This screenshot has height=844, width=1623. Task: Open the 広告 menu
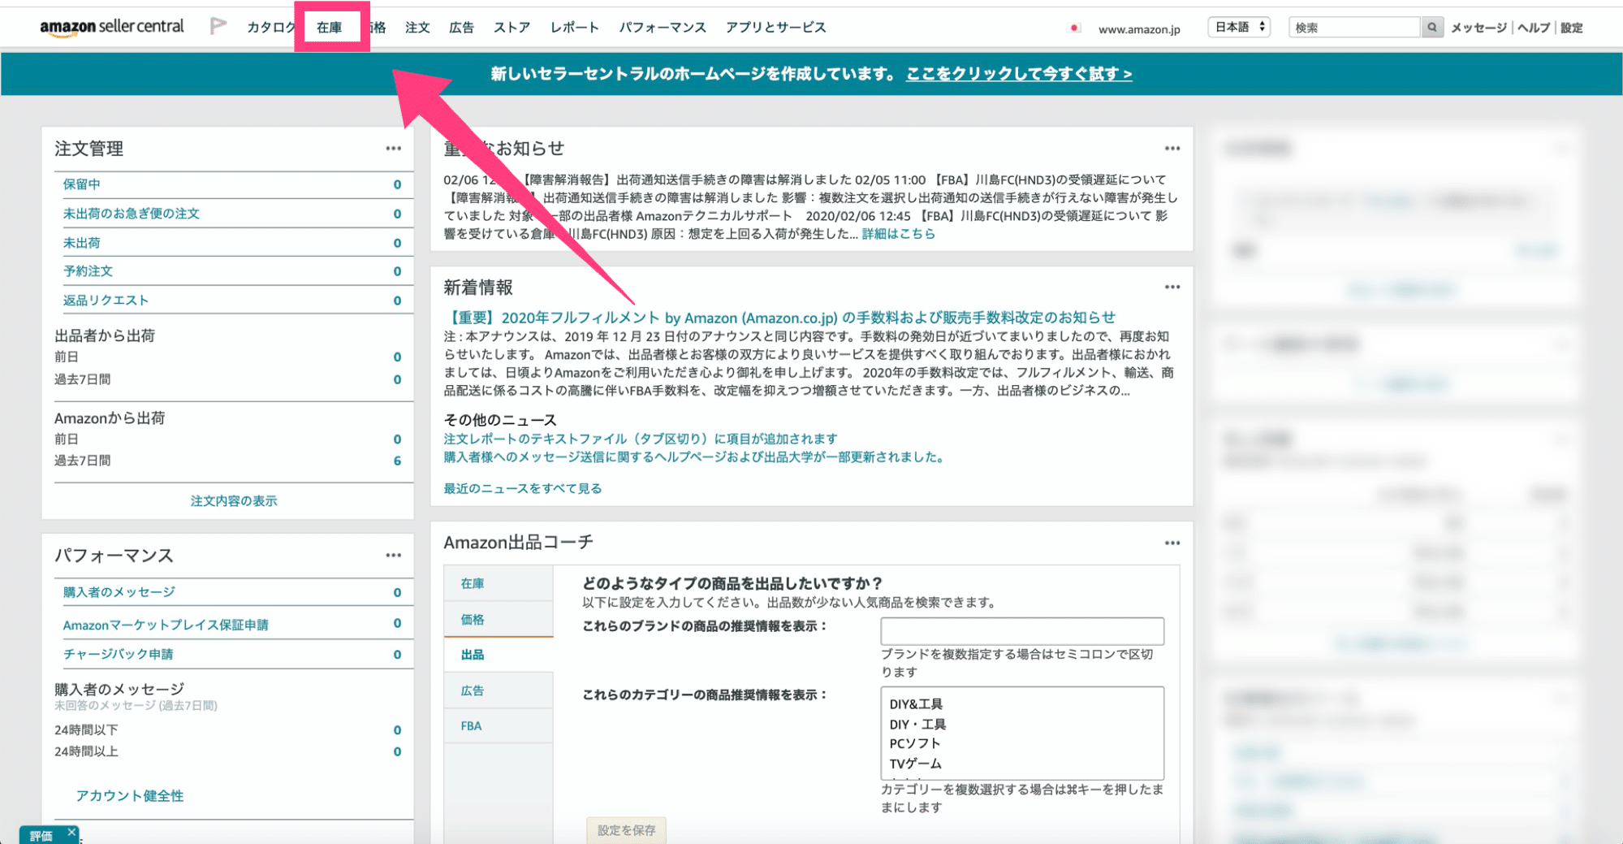[x=461, y=28]
